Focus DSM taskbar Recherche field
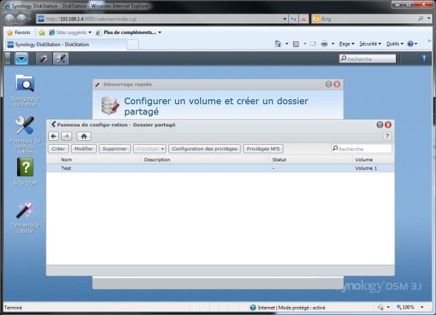436x315 pixels. tap(367, 59)
